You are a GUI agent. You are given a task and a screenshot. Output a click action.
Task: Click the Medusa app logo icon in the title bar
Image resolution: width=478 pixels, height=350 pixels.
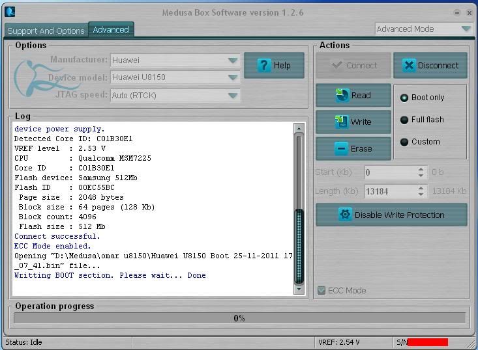[x=10, y=12]
